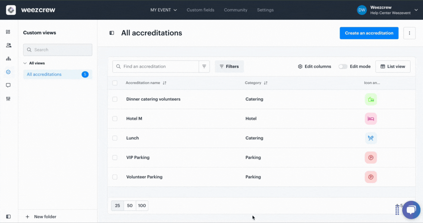Open search options icon beside Find field
Image resolution: width=423 pixels, height=223 pixels.
(x=204, y=66)
